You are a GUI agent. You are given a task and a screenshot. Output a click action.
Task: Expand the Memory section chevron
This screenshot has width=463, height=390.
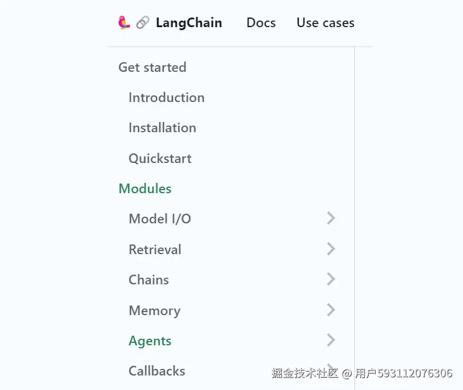pyautogui.click(x=331, y=310)
